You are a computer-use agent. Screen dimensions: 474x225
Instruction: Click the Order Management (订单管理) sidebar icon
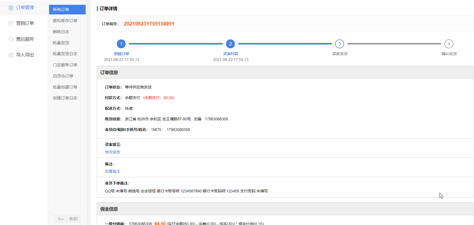11,8
